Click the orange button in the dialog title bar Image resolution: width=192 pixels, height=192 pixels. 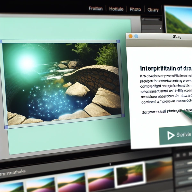click(130, 36)
